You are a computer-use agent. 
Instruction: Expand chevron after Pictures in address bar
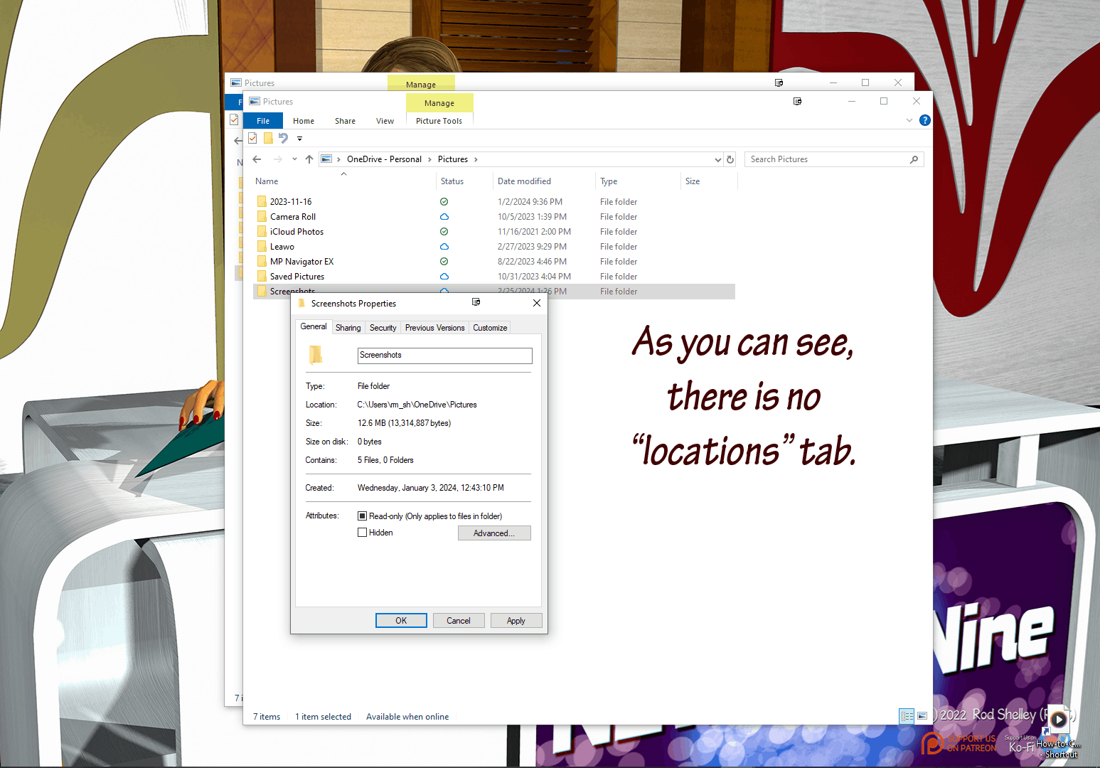tap(476, 159)
